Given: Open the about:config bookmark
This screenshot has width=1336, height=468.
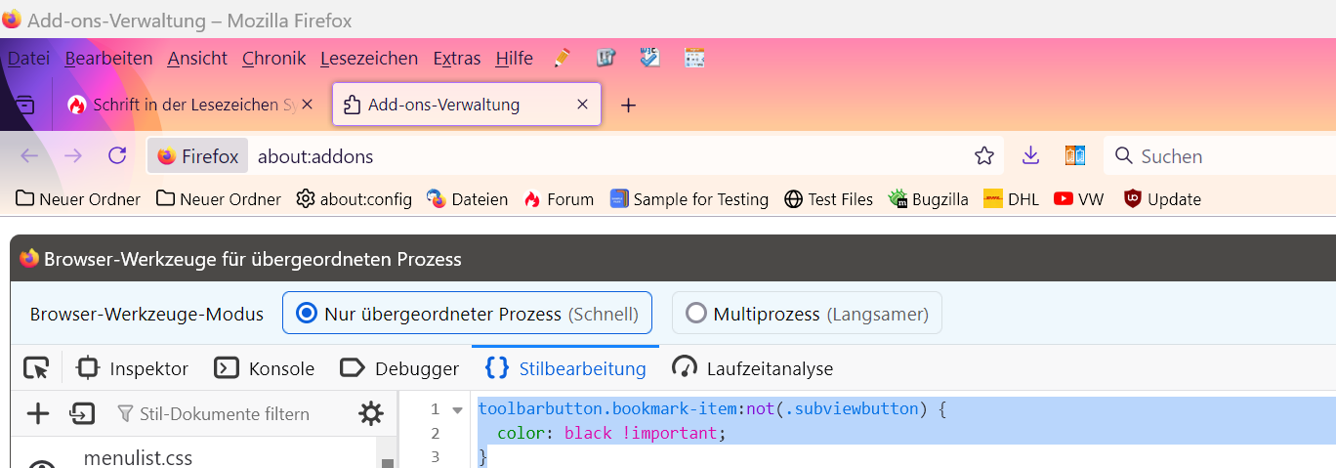Looking at the screenshot, I should pos(354,199).
